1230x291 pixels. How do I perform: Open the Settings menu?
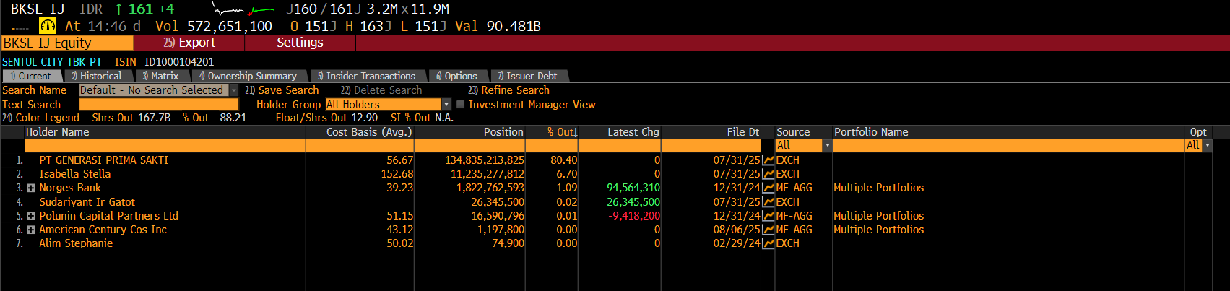pos(300,43)
